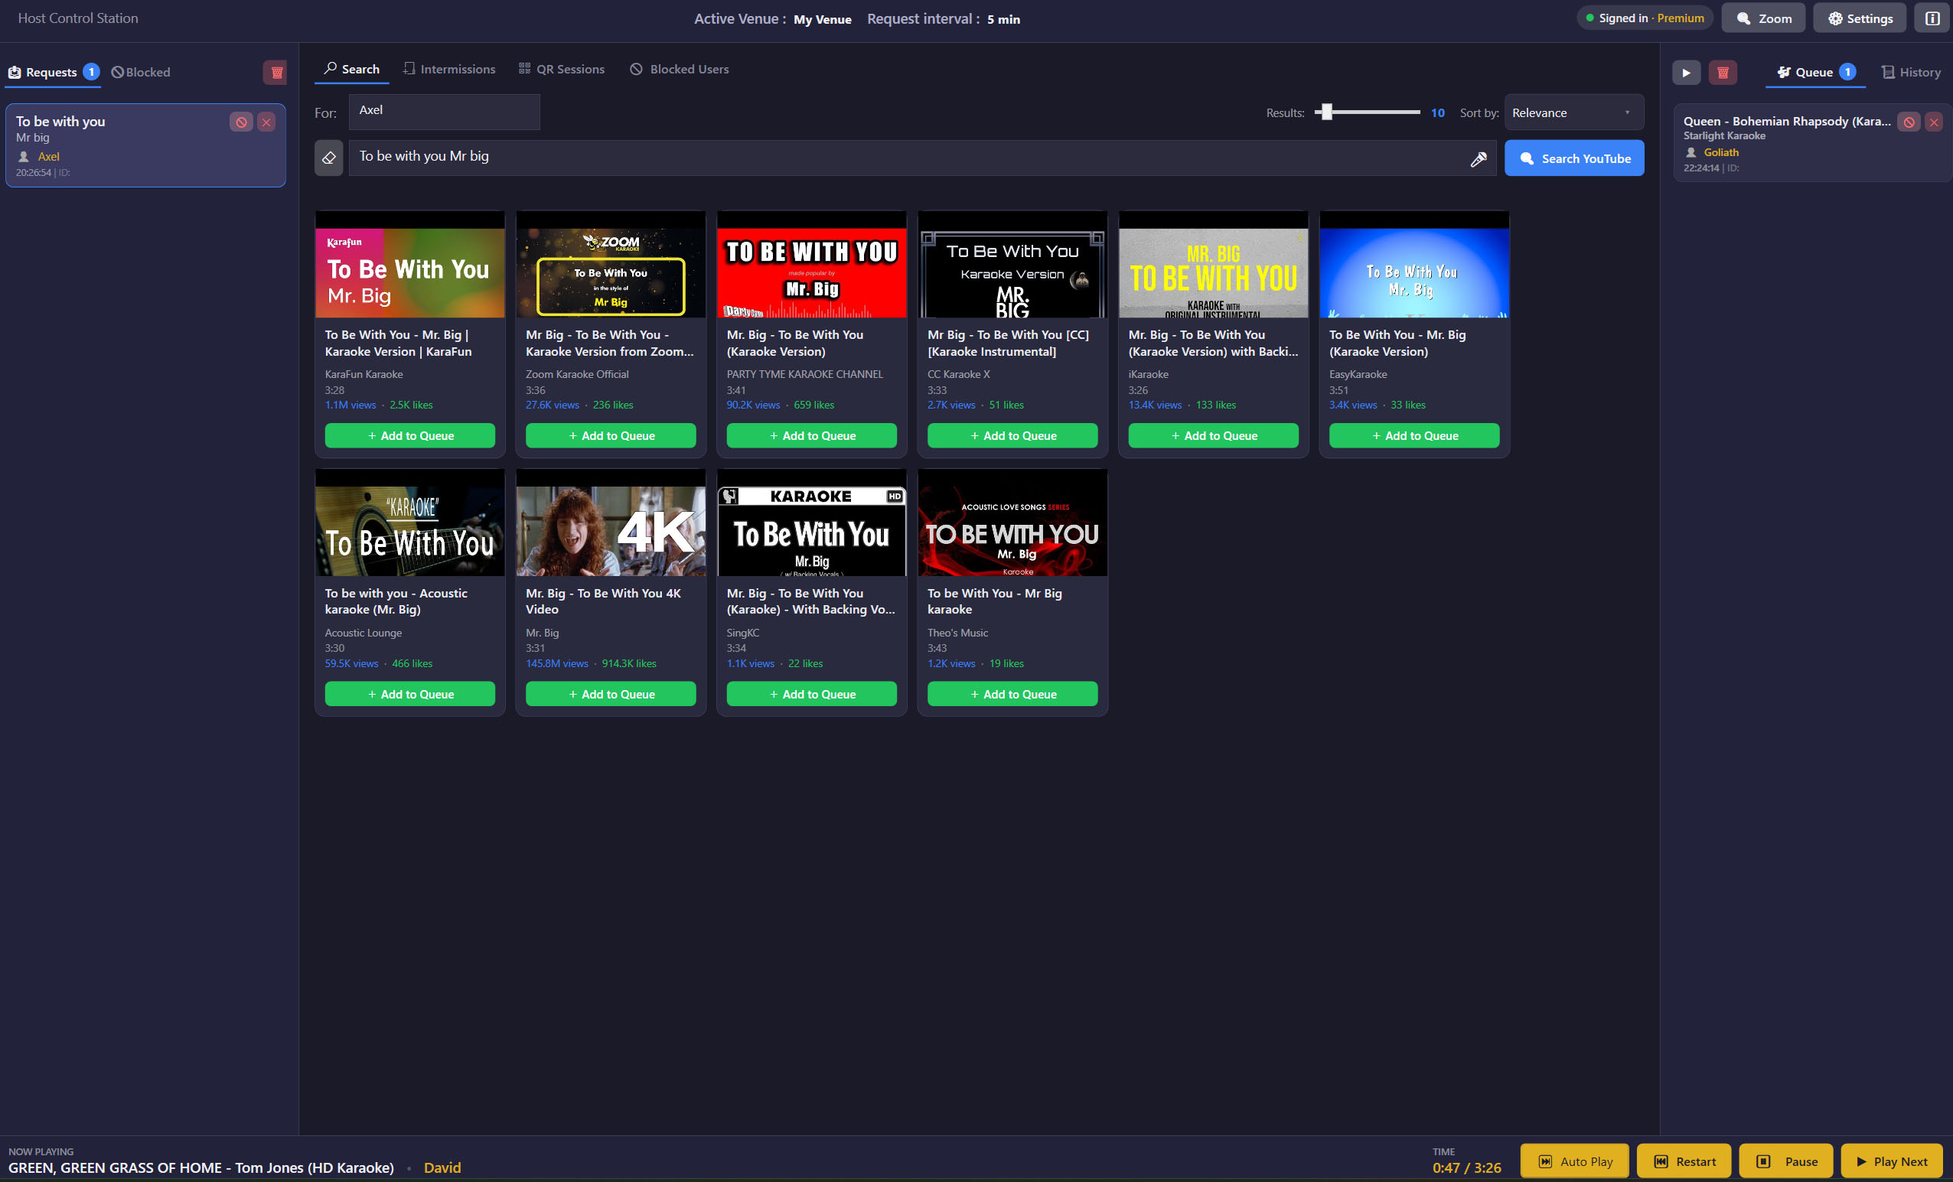Open the SingKC karaoke HD thumbnail
The width and height of the screenshot is (1953, 1182).
pos(812,523)
